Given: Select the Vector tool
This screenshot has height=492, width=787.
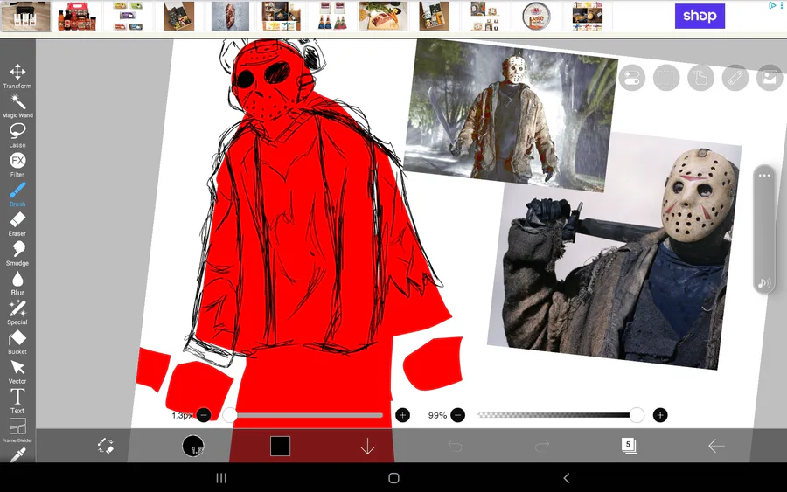Looking at the screenshot, I should [17, 372].
